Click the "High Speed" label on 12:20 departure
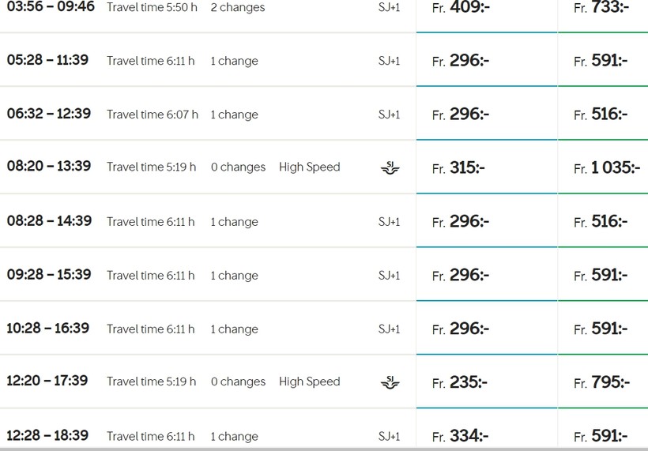 [x=309, y=381]
